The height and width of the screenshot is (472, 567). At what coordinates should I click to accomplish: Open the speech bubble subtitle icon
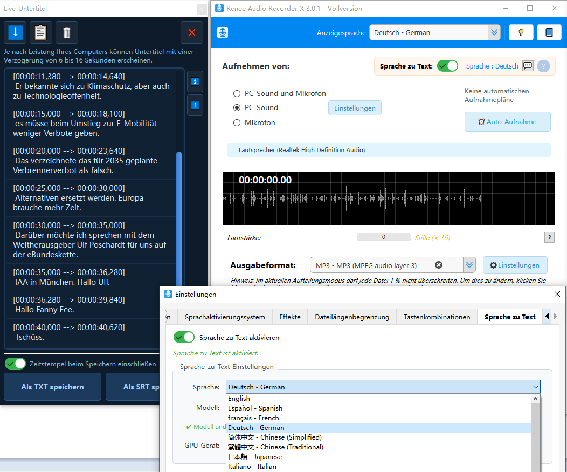click(528, 66)
